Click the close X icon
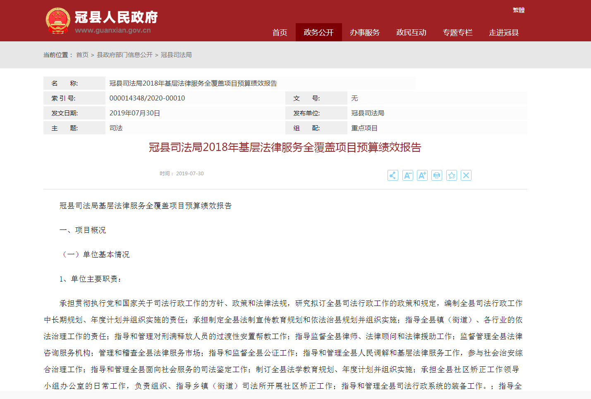The width and height of the screenshot is (591, 399). pyautogui.click(x=466, y=175)
